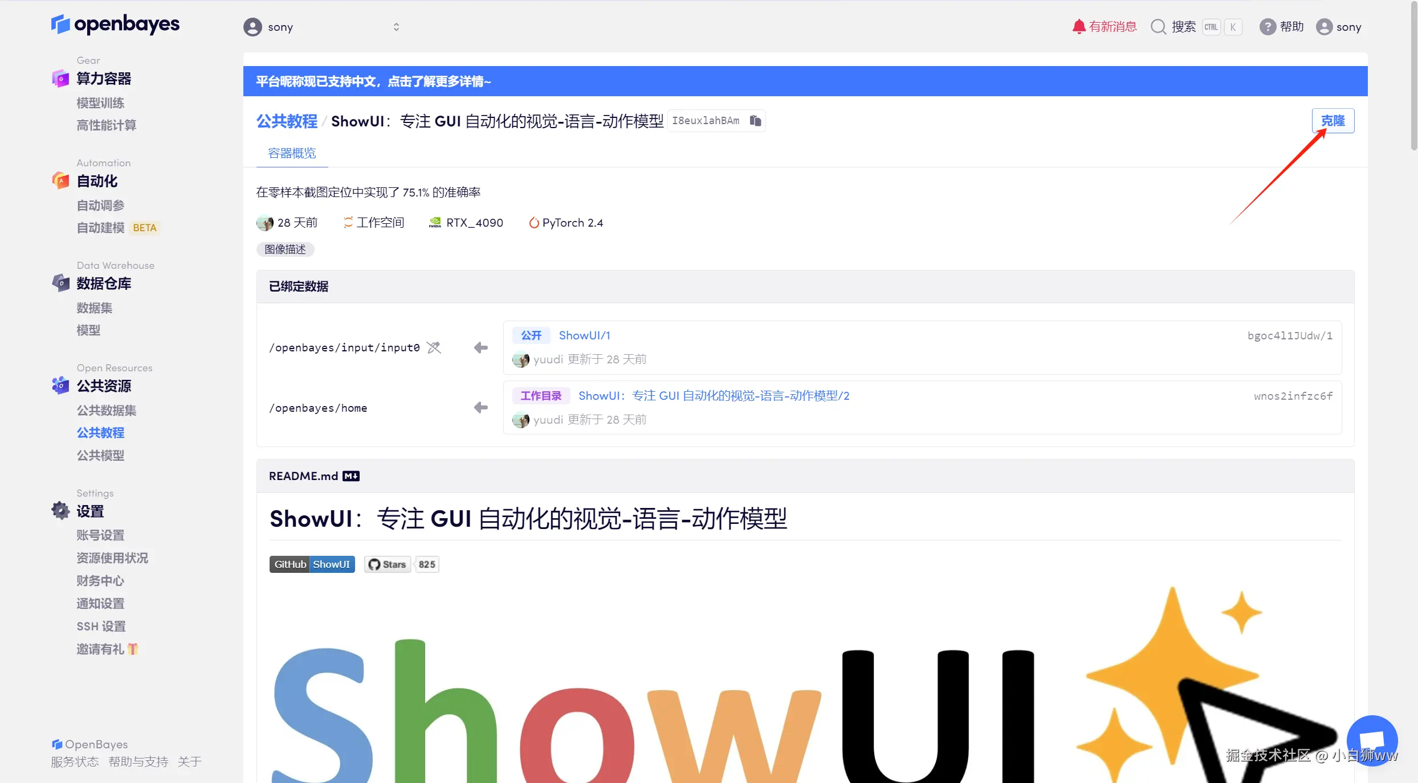Click the 公共教程 breadcrumb link
1418x783 pixels.
pos(287,121)
